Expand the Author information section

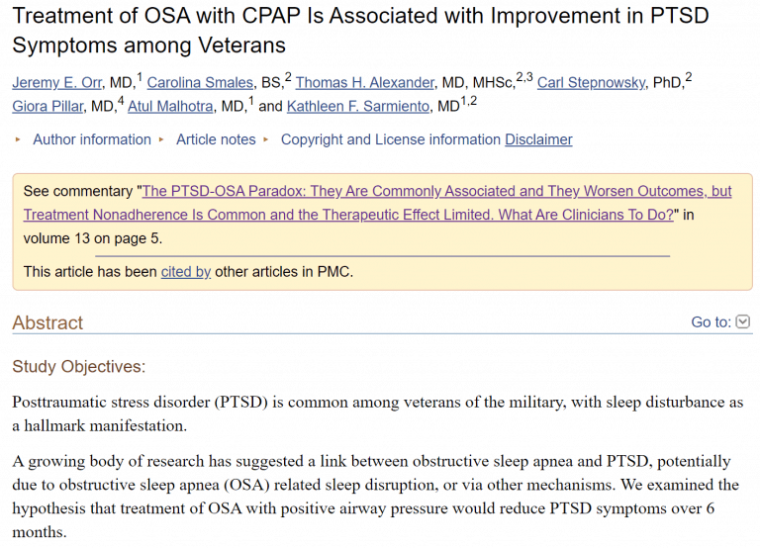coord(92,139)
